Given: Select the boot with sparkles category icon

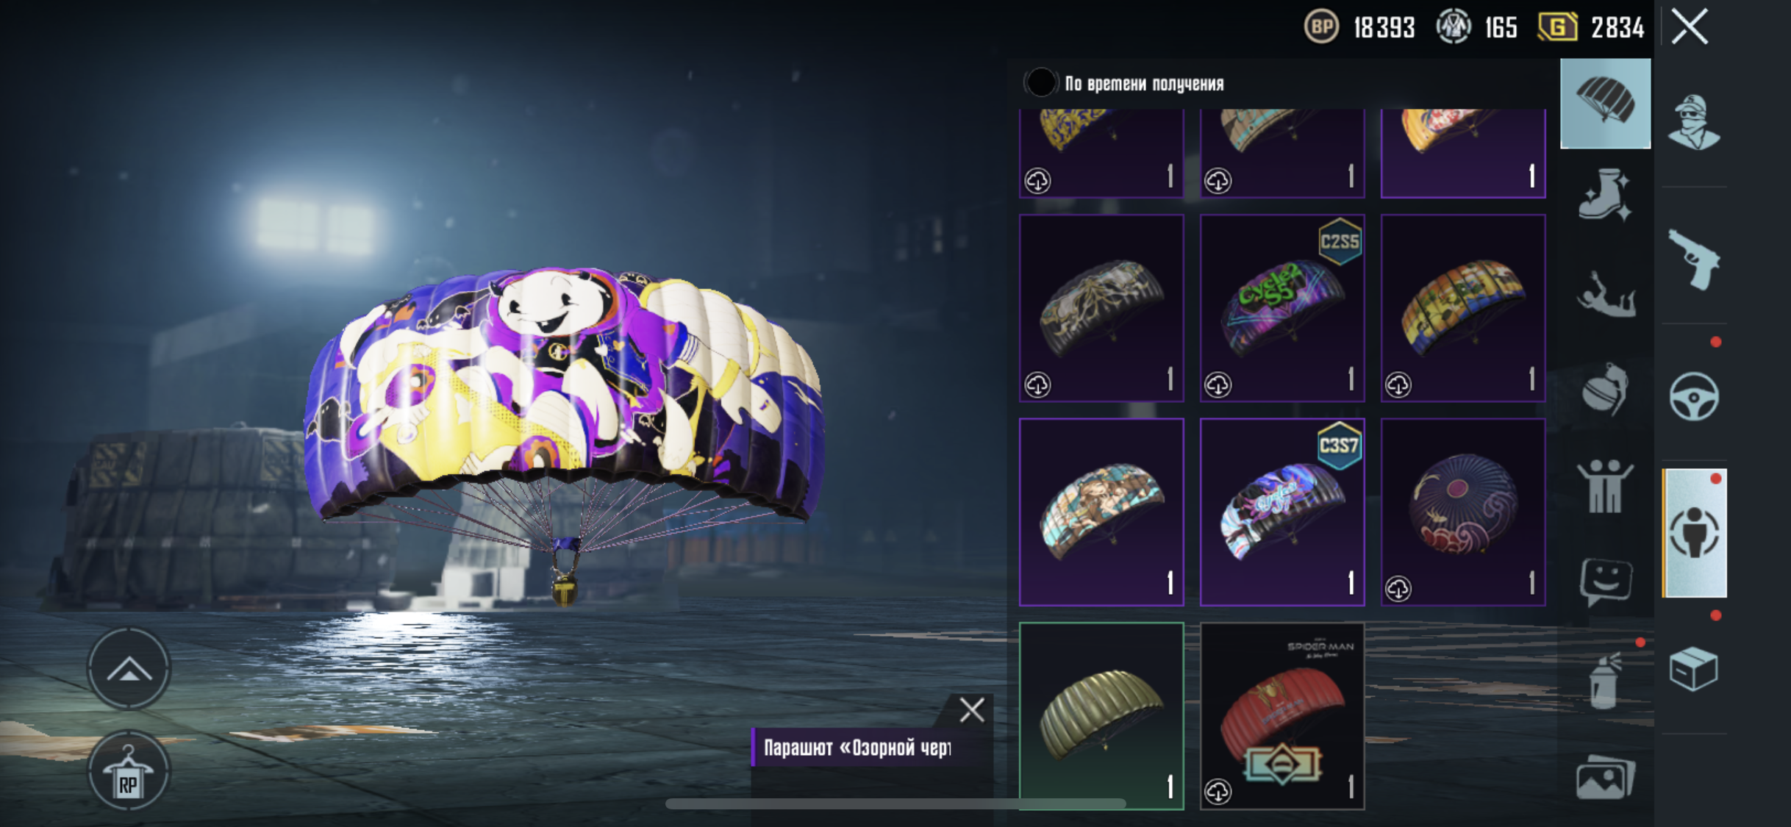Looking at the screenshot, I should [x=1605, y=195].
